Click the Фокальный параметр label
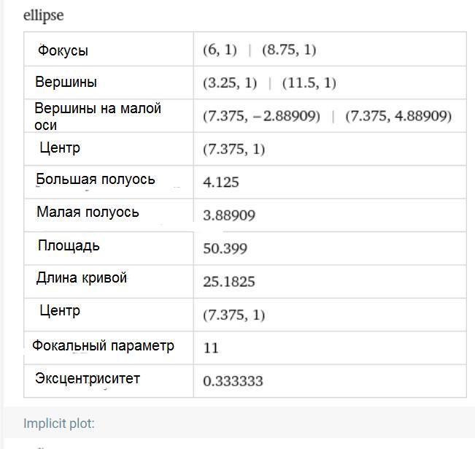 104,345
